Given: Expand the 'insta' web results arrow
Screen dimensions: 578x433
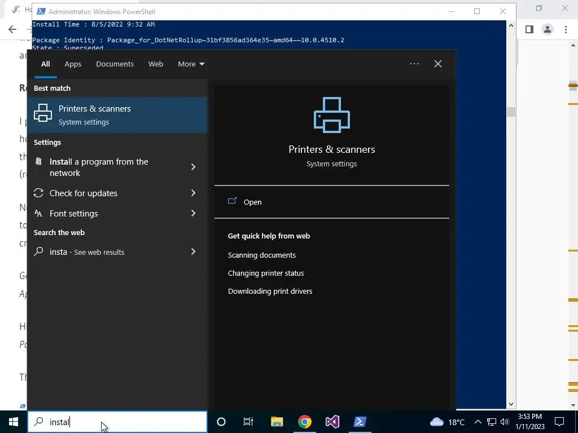Looking at the screenshot, I should coord(194,251).
